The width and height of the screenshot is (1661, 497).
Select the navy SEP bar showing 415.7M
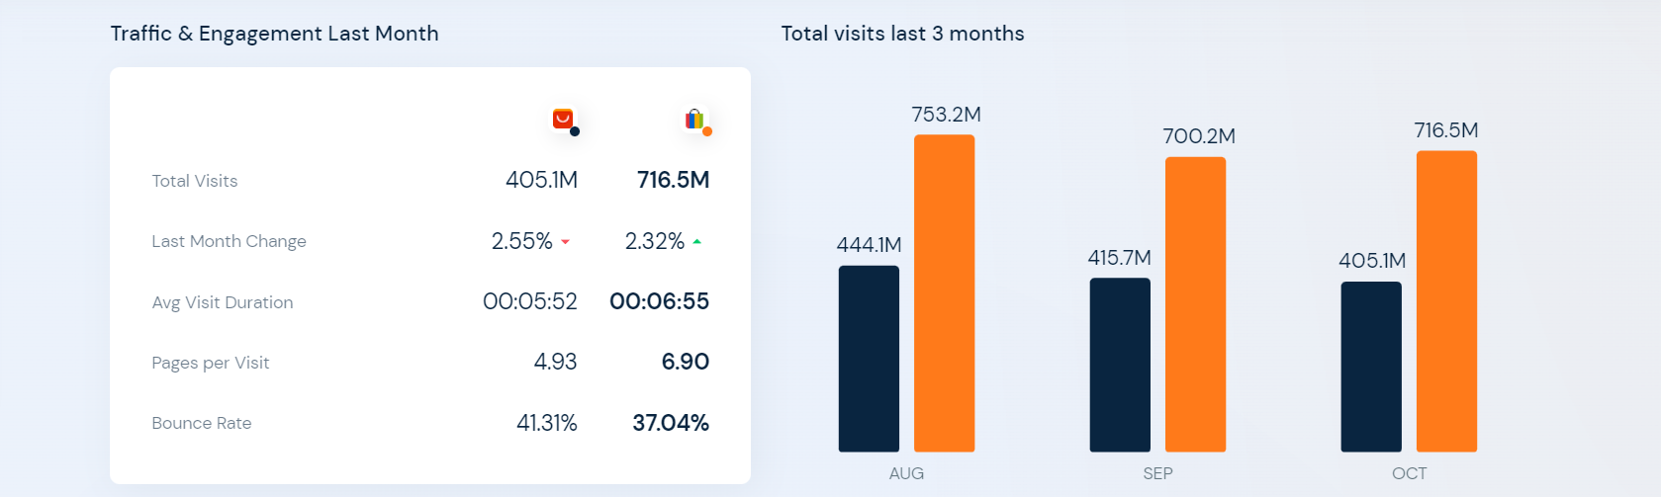click(x=1120, y=365)
